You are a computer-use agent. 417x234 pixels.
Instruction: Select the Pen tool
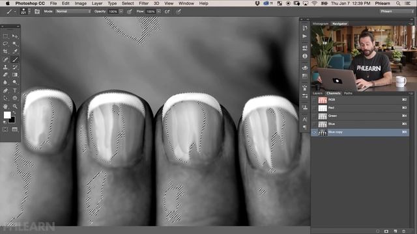pos(5,90)
